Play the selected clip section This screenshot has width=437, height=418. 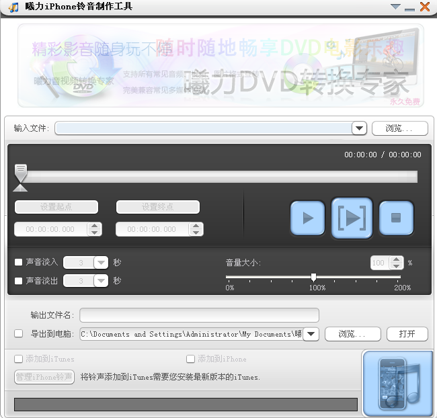[352, 218]
